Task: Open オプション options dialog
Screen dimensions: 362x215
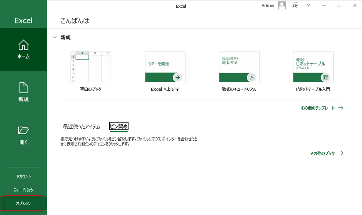Action: tap(23, 203)
